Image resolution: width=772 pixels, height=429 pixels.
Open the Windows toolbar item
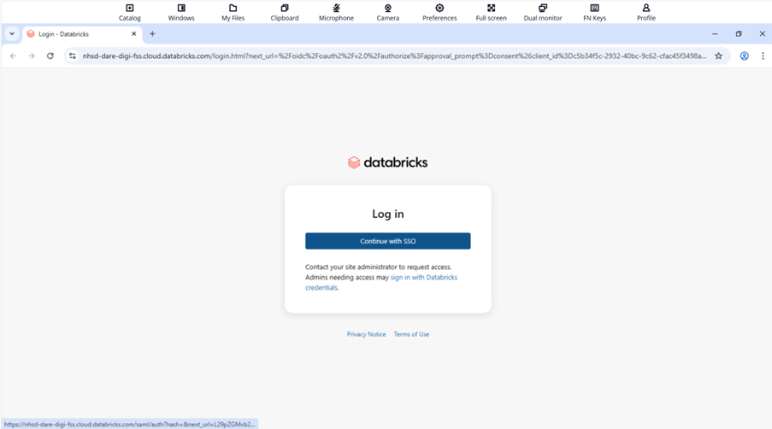click(181, 12)
